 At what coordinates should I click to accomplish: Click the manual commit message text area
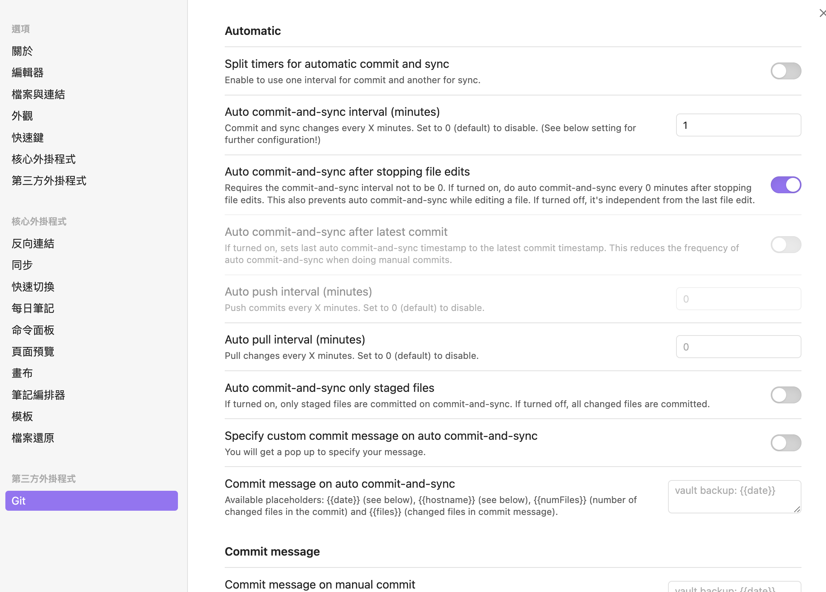click(x=734, y=587)
